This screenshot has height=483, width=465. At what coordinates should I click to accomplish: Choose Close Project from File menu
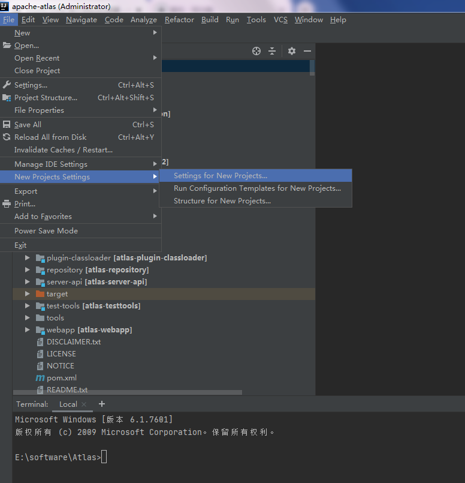[x=80, y=71]
